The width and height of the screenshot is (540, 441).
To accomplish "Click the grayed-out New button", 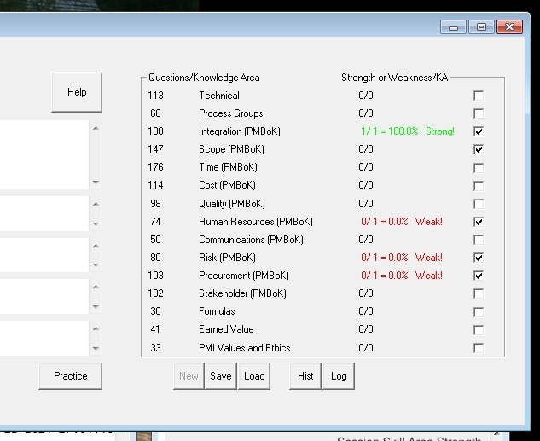I will pyautogui.click(x=189, y=376).
